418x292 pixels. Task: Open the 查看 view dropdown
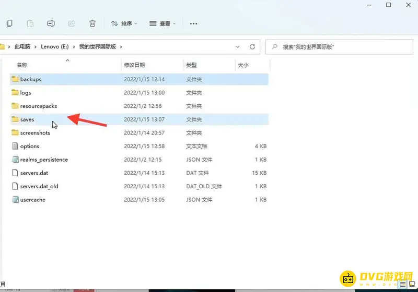click(x=162, y=23)
